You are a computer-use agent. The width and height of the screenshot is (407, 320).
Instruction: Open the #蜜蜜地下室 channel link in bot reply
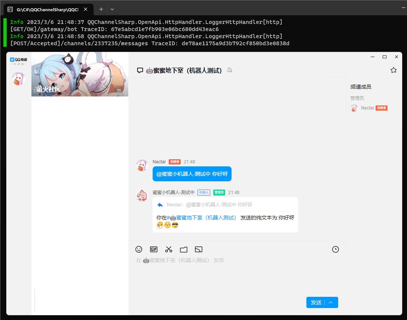201,218
